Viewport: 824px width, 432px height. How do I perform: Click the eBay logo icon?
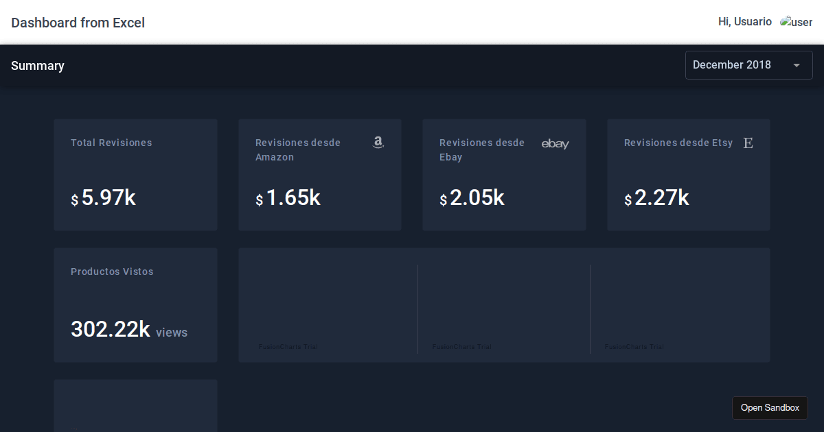click(x=555, y=144)
